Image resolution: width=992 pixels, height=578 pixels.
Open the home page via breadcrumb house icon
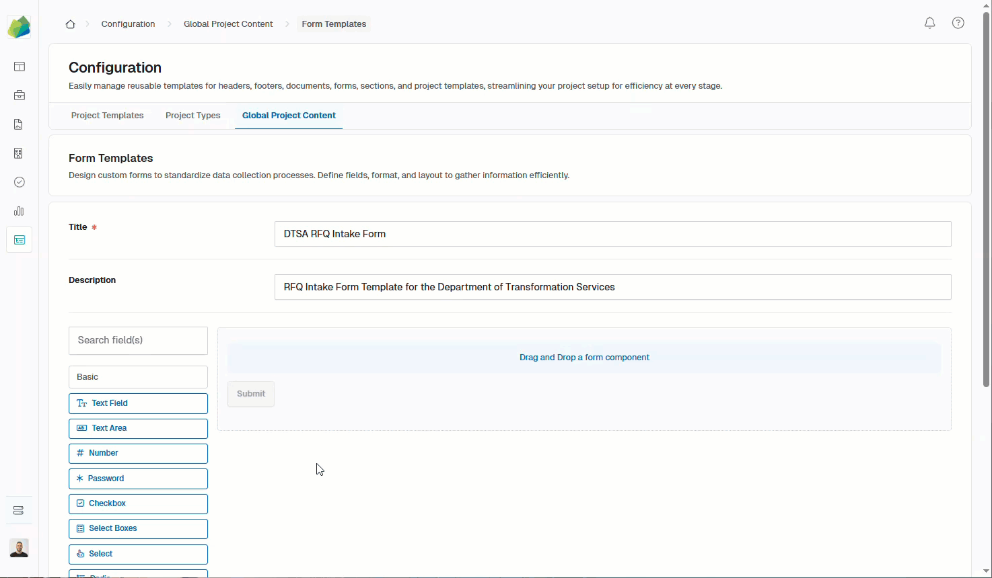70,24
